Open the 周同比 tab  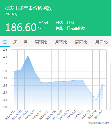[x=81, y=42]
